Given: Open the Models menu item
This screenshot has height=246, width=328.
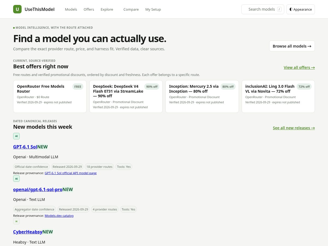Looking at the screenshot, I should pos(71,9).
